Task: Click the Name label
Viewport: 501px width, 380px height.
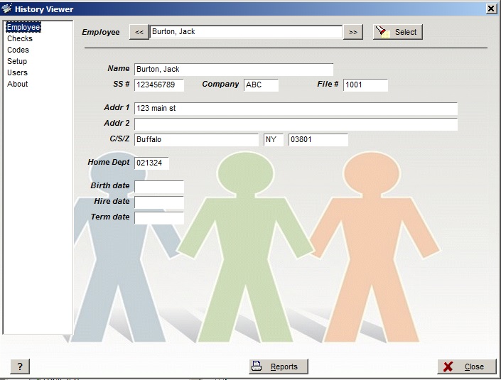Action: [119, 68]
